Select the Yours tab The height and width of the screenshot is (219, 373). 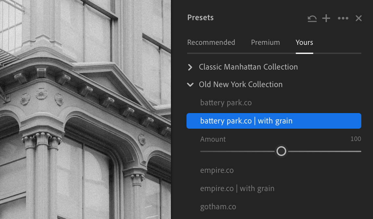pyautogui.click(x=304, y=43)
